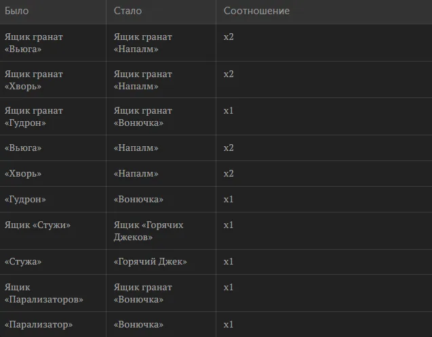Select the cell "Ящик гранат «Хворь»"
This screenshot has height=337, width=432.
tap(34, 80)
